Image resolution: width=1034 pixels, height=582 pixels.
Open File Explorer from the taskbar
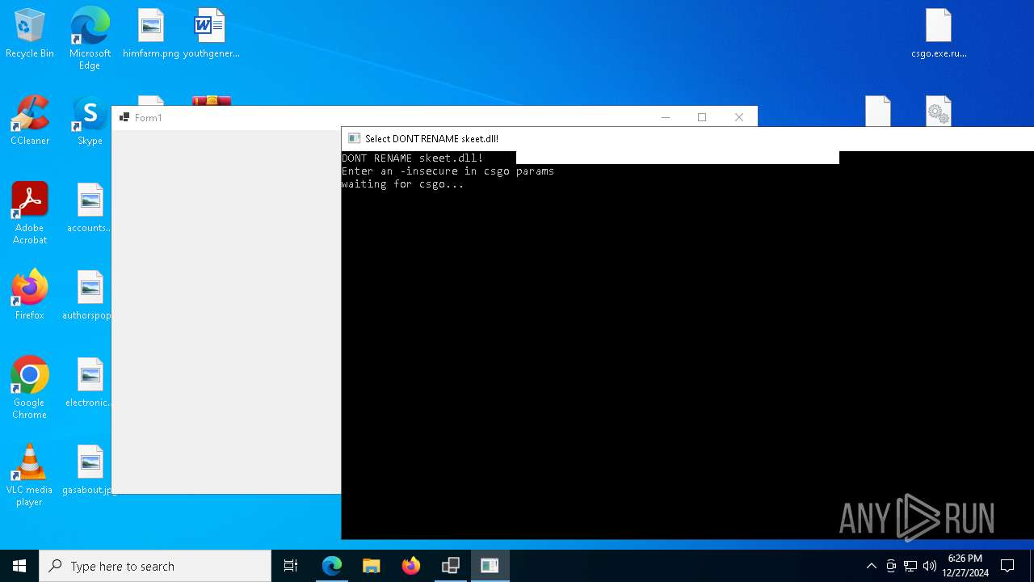(x=372, y=566)
